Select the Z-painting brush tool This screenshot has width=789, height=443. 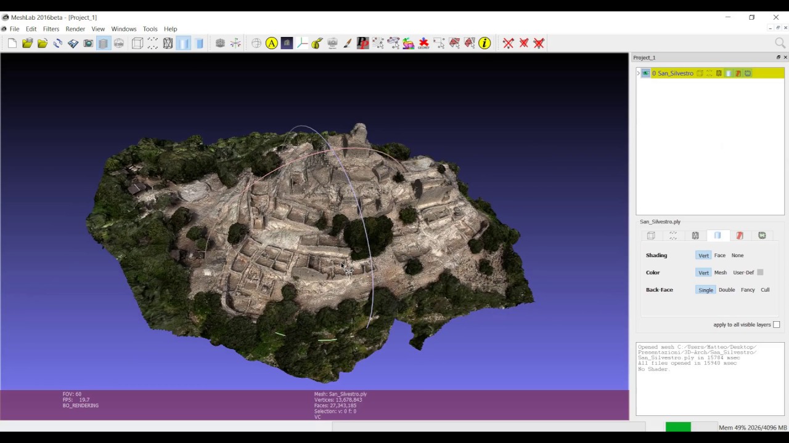[x=347, y=42]
